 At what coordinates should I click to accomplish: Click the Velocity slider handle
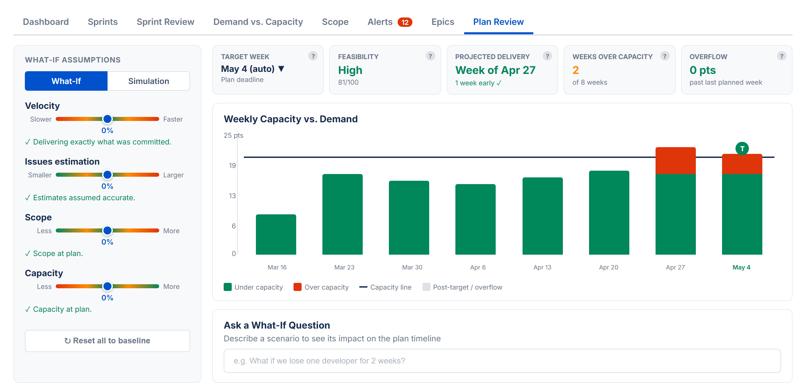point(107,119)
